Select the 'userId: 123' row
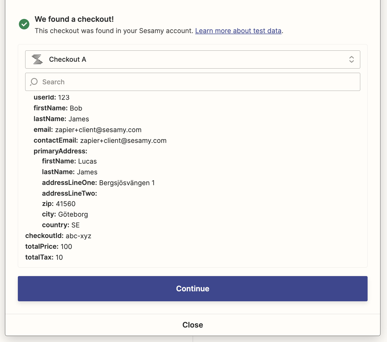 (51, 97)
